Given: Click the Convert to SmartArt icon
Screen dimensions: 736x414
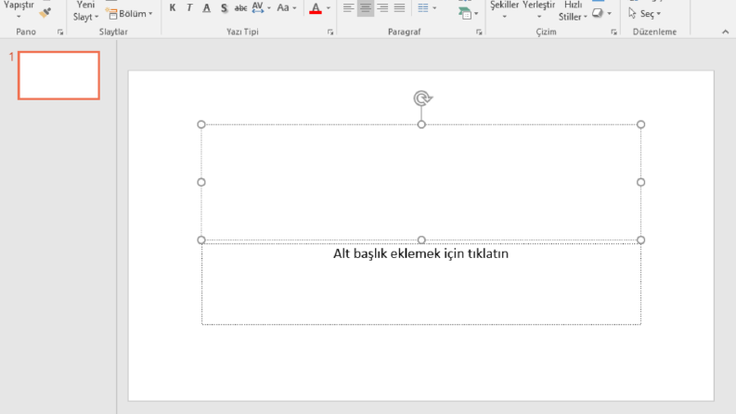Looking at the screenshot, I should tap(465, 14).
